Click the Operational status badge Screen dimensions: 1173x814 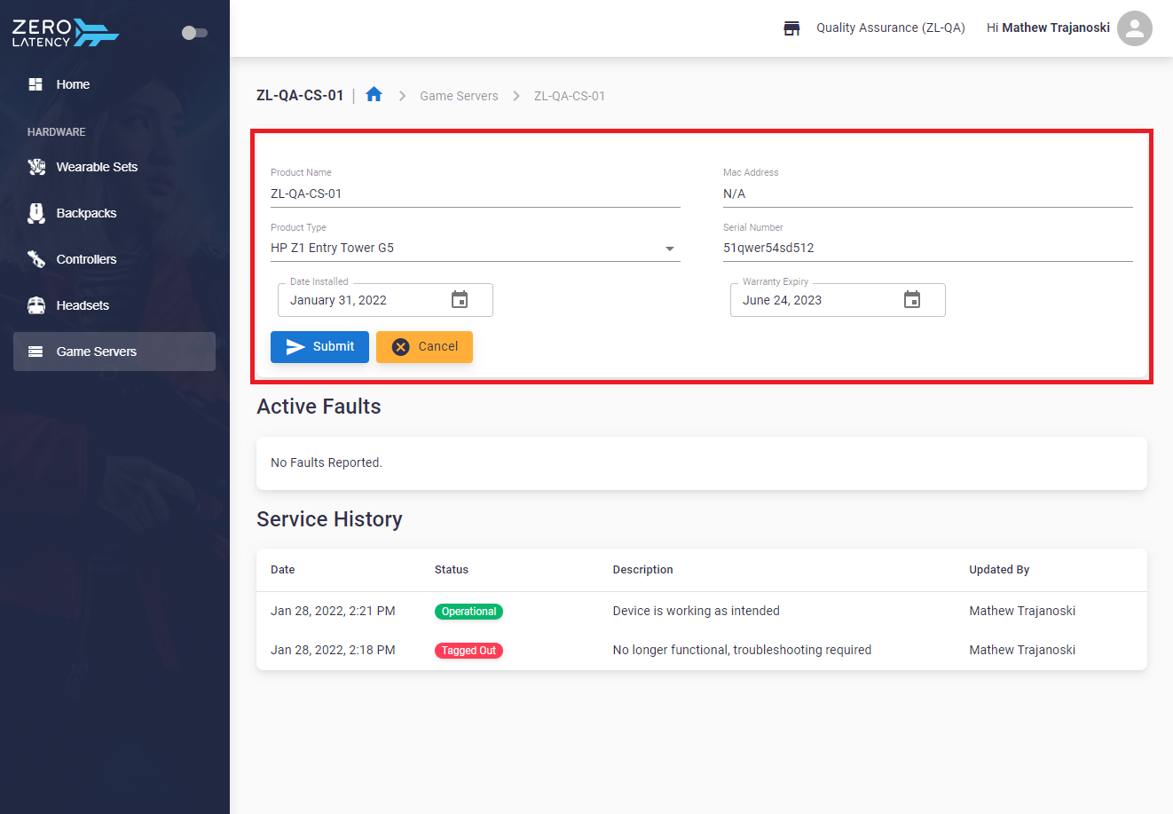click(468, 612)
